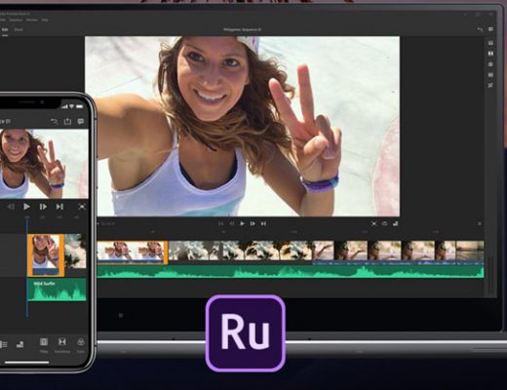Click the large video preview on the laptop
This screenshot has width=507, height=390.
pyautogui.click(x=242, y=126)
